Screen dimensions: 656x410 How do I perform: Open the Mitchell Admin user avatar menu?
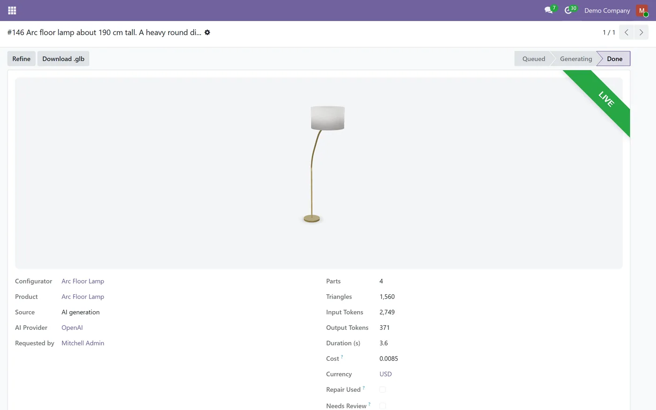pos(642,10)
